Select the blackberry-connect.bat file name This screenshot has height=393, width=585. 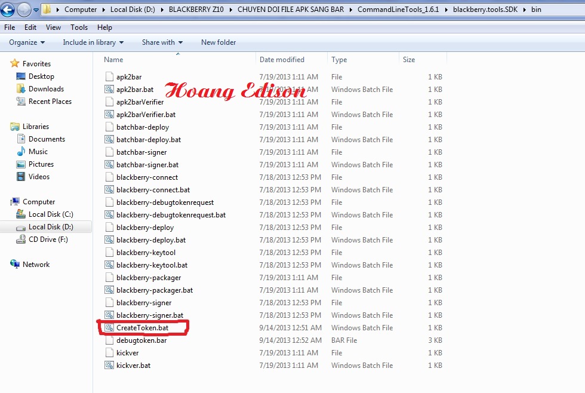point(153,190)
